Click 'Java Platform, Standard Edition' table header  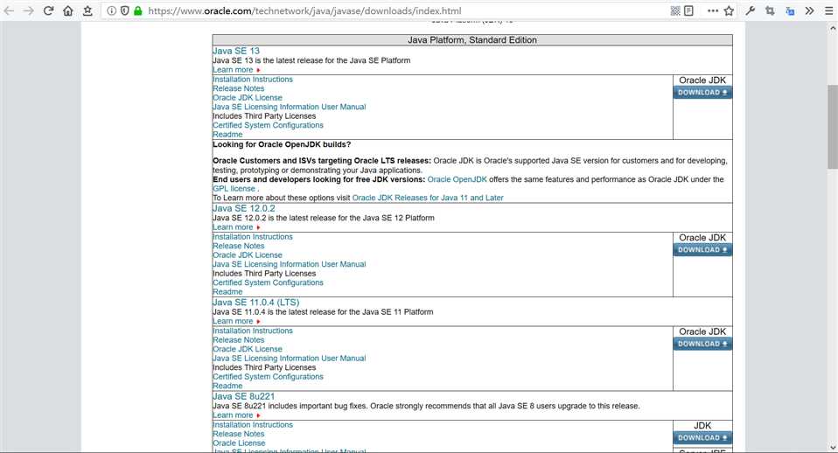click(472, 40)
